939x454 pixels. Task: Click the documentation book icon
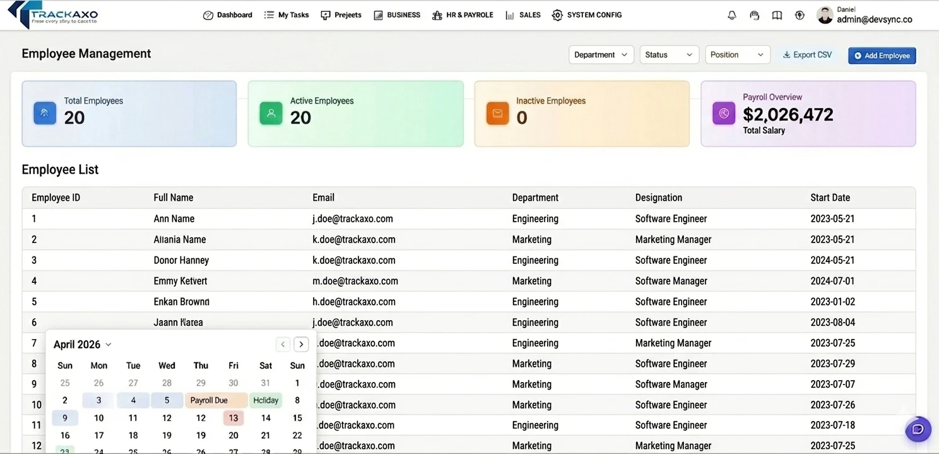(777, 15)
